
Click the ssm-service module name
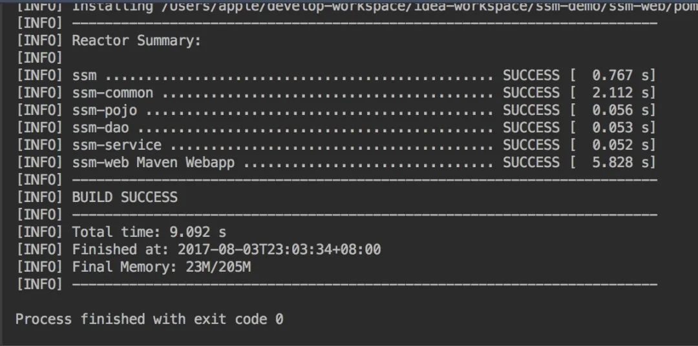click(116, 145)
